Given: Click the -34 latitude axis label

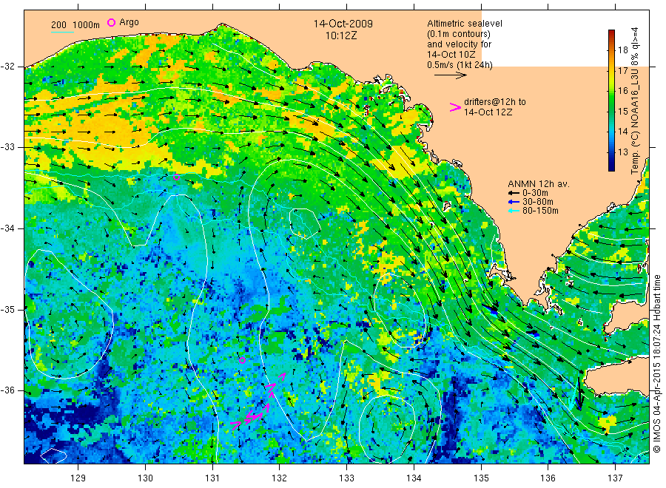Looking at the screenshot, I should click(x=7, y=228).
